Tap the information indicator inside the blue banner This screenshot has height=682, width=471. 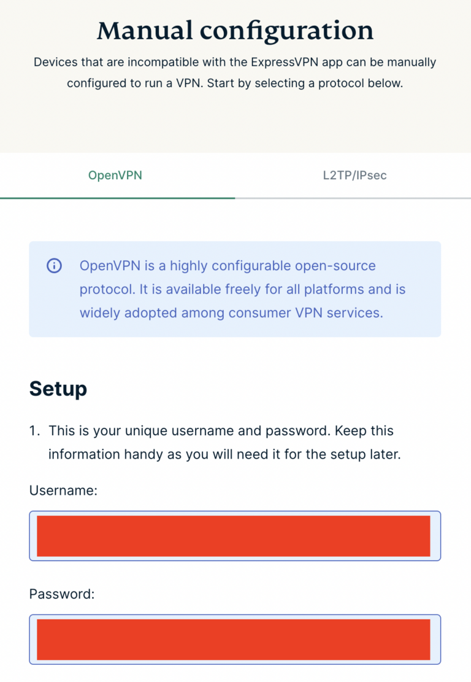pyautogui.click(x=54, y=266)
